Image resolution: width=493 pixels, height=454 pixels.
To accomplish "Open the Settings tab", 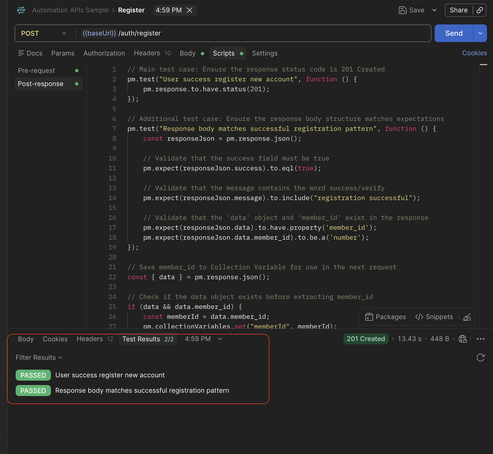I will click(x=265, y=53).
